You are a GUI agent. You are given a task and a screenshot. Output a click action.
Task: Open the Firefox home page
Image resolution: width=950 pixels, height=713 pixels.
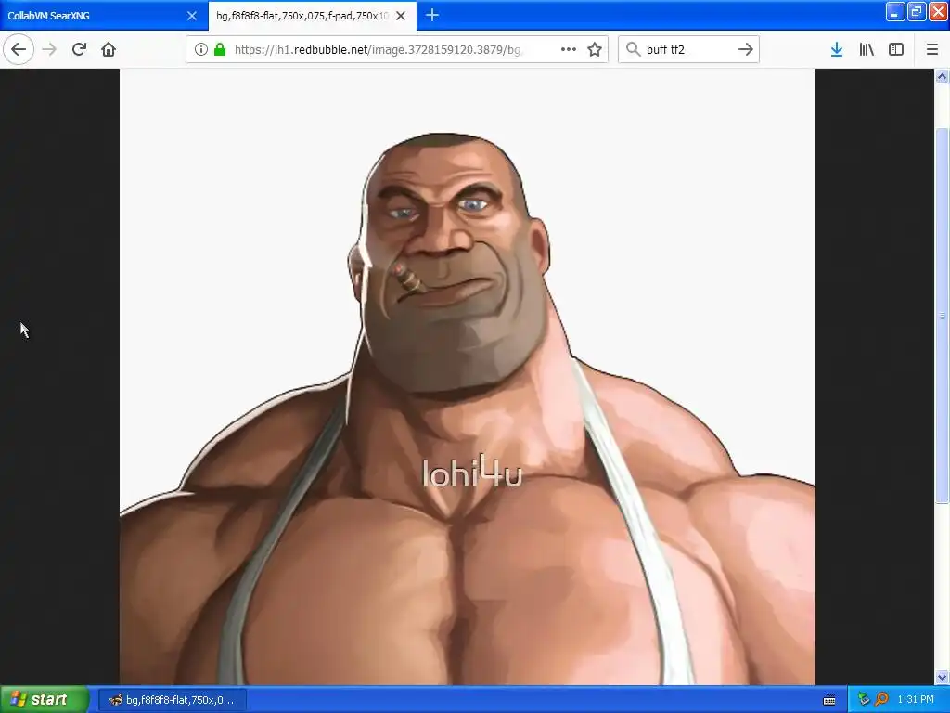pyautogui.click(x=109, y=49)
